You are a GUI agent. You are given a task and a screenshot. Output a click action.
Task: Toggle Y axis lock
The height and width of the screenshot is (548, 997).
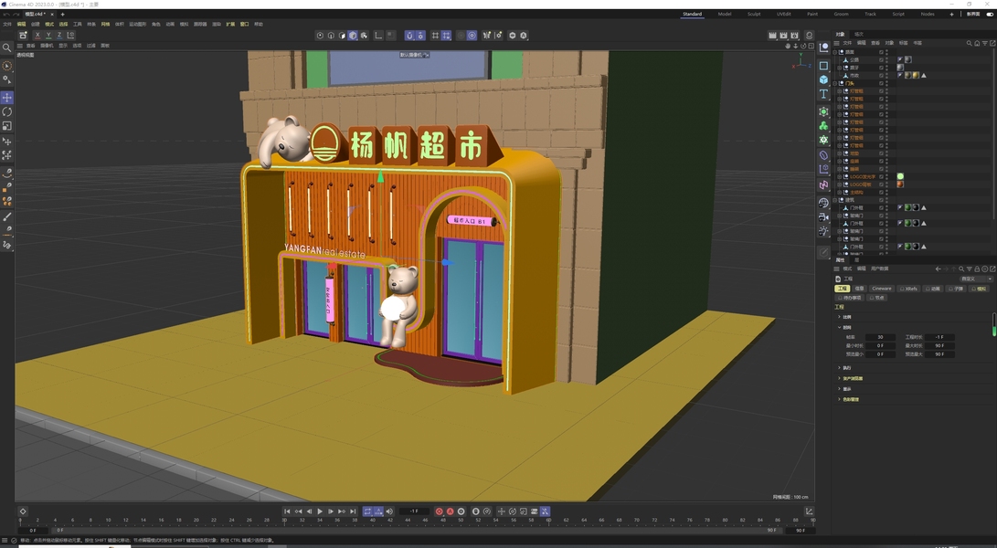coord(48,35)
